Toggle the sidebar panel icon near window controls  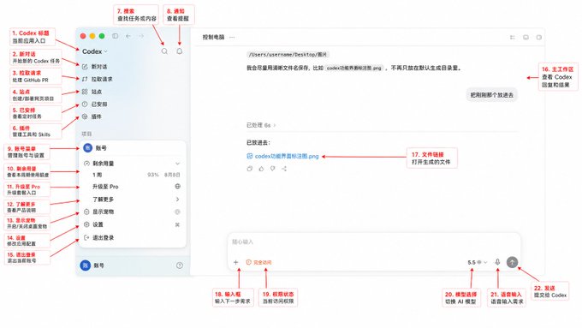[115, 36]
